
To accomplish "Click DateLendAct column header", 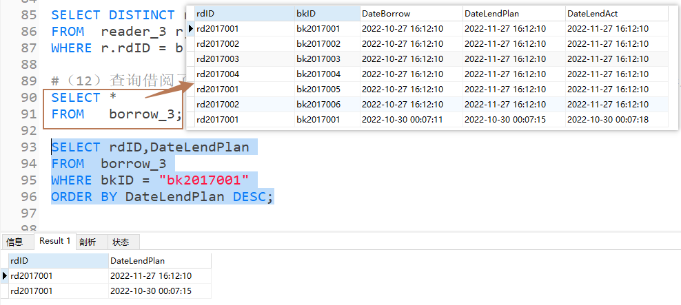I will point(617,14).
